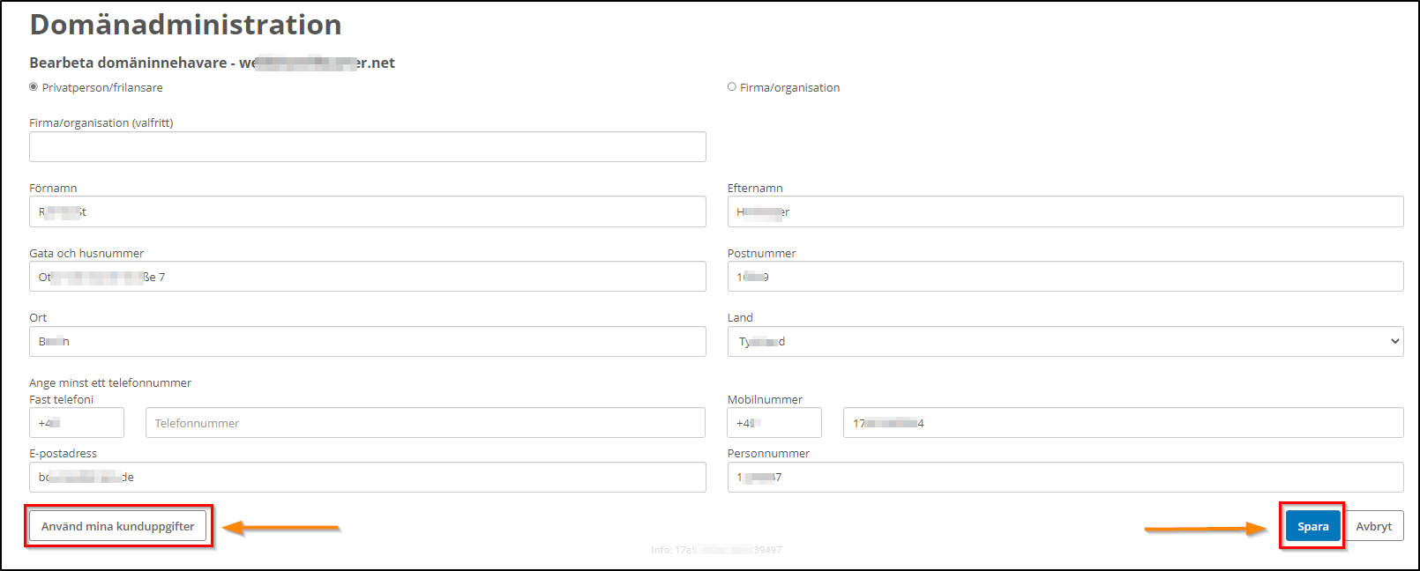
Task: Click the Efternamn input field
Action: 1065,212
